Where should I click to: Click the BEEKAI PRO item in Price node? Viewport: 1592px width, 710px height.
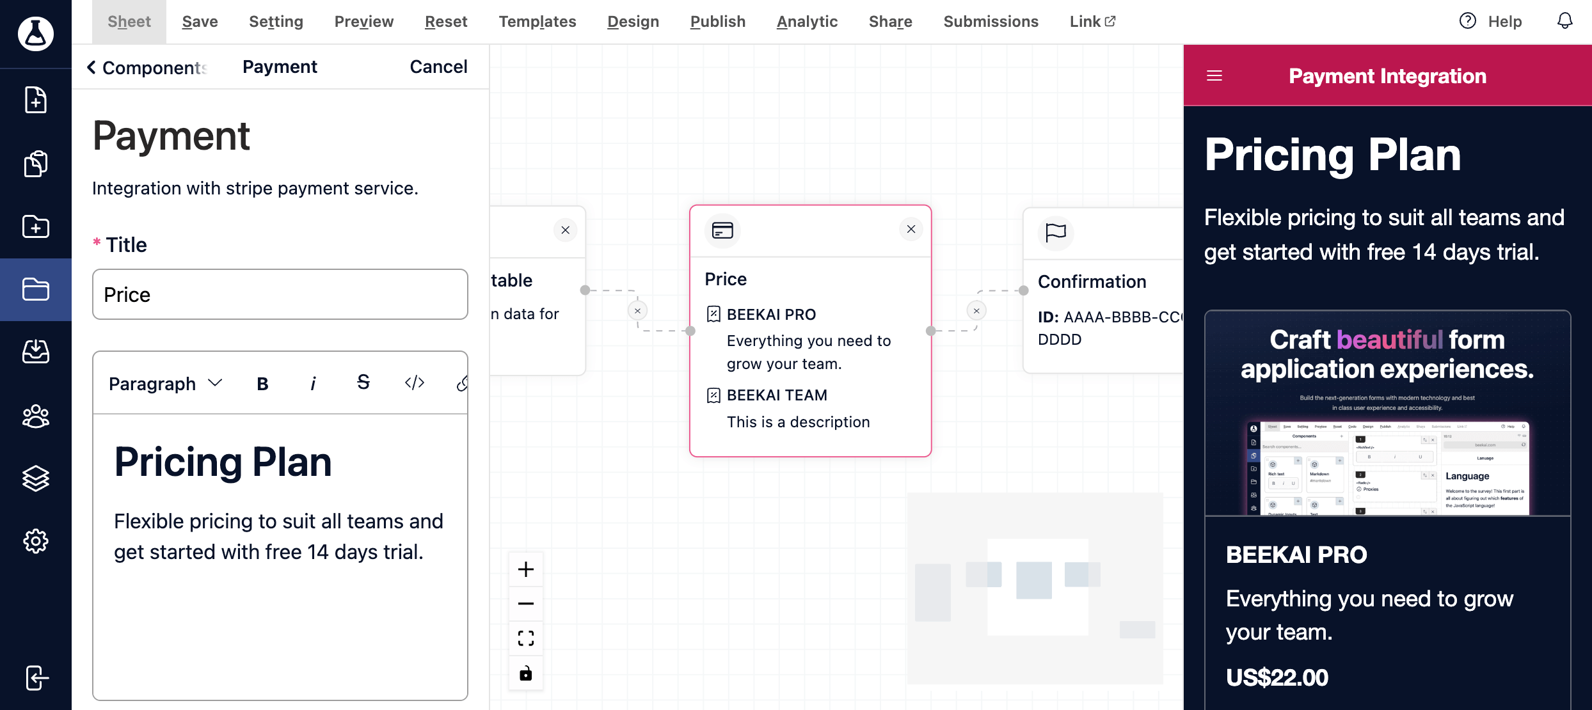click(771, 315)
